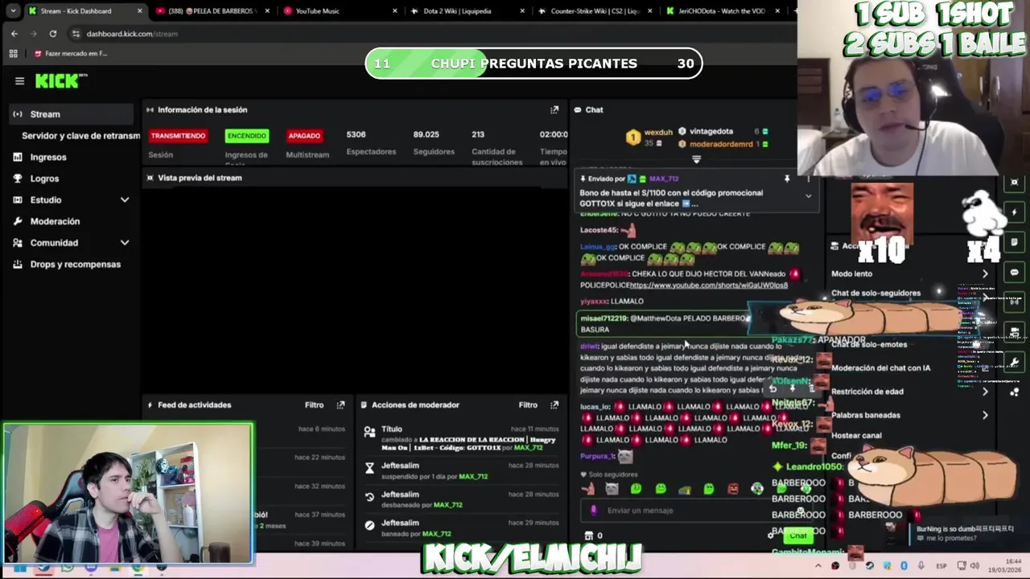
Task: Click Hostear canal option
Action: 856,435
